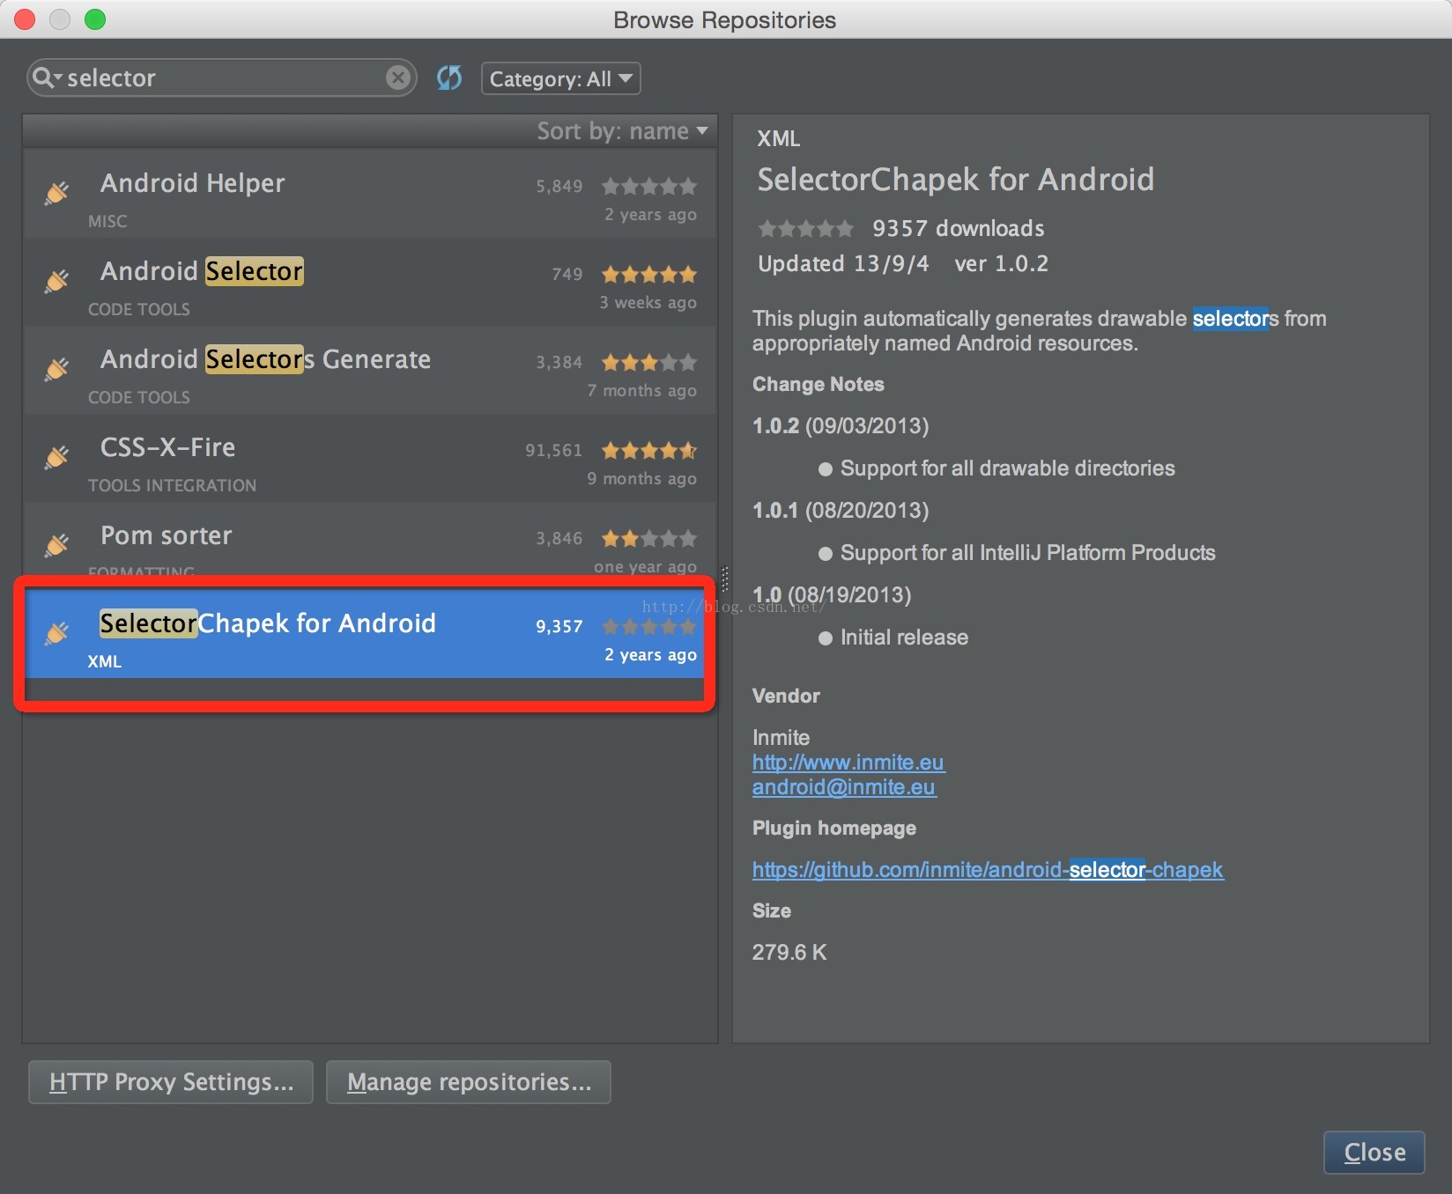Viewport: 1452px width, 1194px height.
Task: Open the Sort by: name dropdown
Action: tap(623, 131)
